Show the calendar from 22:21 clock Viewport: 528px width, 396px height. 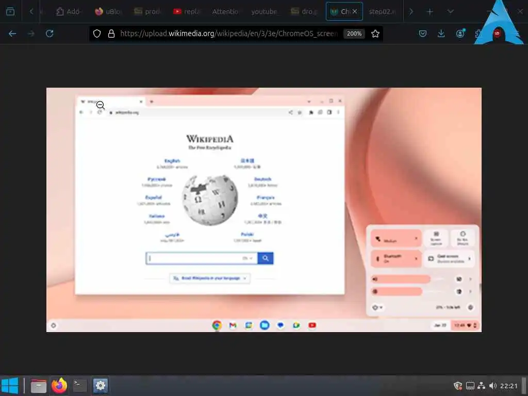[508, 386]
